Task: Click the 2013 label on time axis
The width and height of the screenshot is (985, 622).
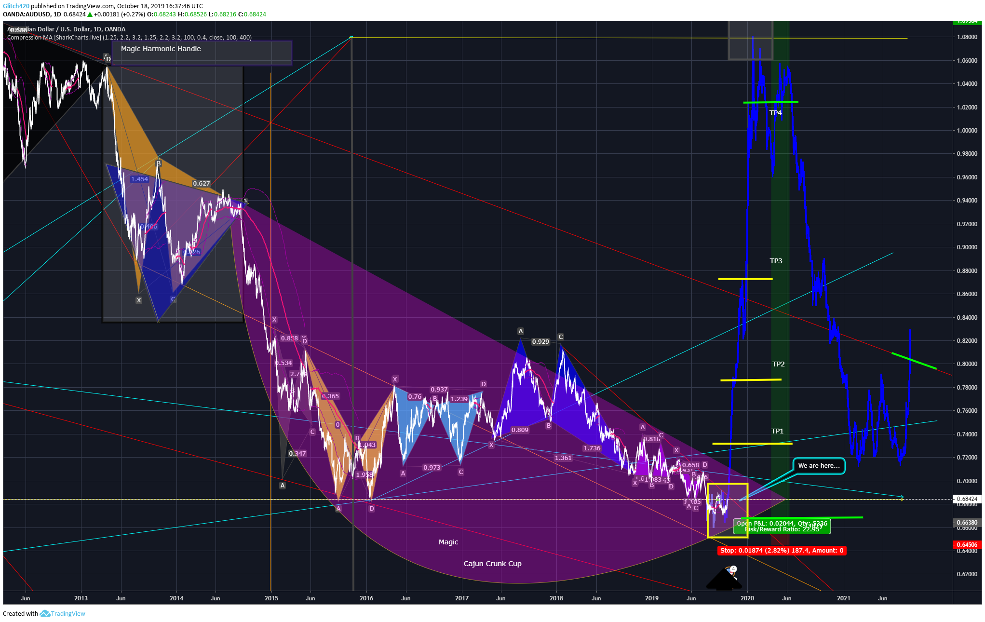Action: pyautogui.click(x=81, y=598)
